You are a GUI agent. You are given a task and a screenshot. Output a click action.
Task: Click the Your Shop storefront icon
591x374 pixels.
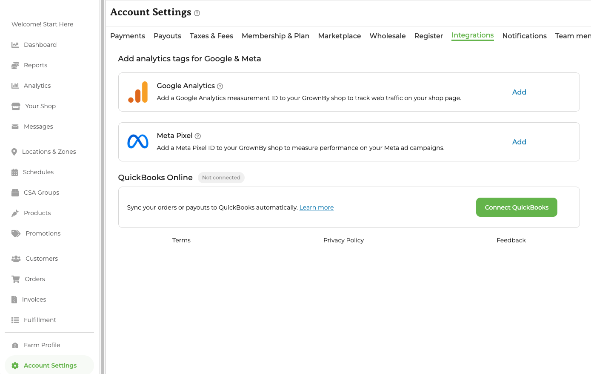(x=16, y=106)
